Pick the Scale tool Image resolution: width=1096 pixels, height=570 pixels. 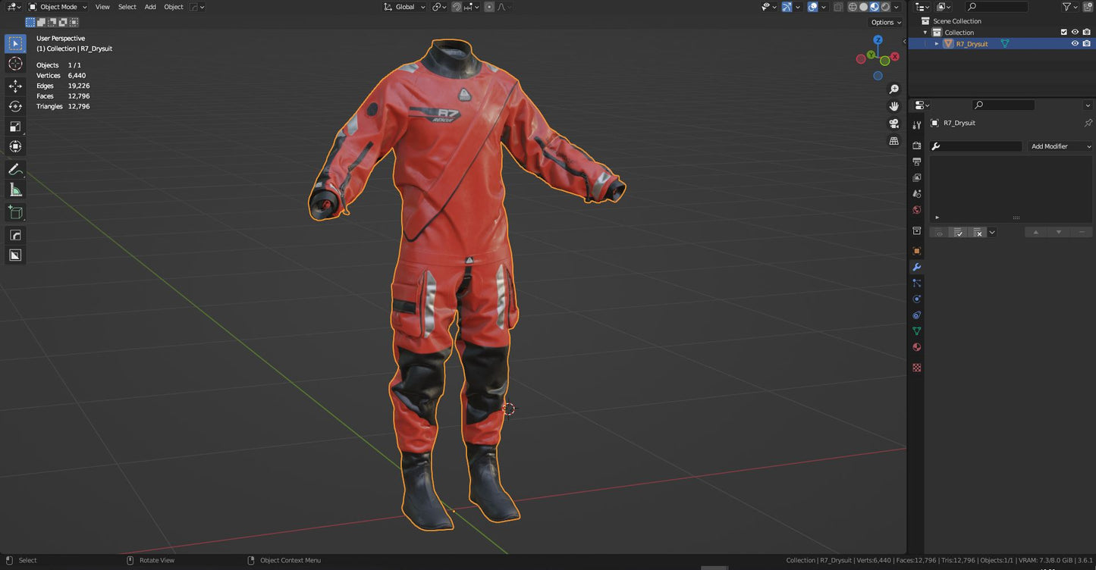pyautogui.click(x=15, y=127)
